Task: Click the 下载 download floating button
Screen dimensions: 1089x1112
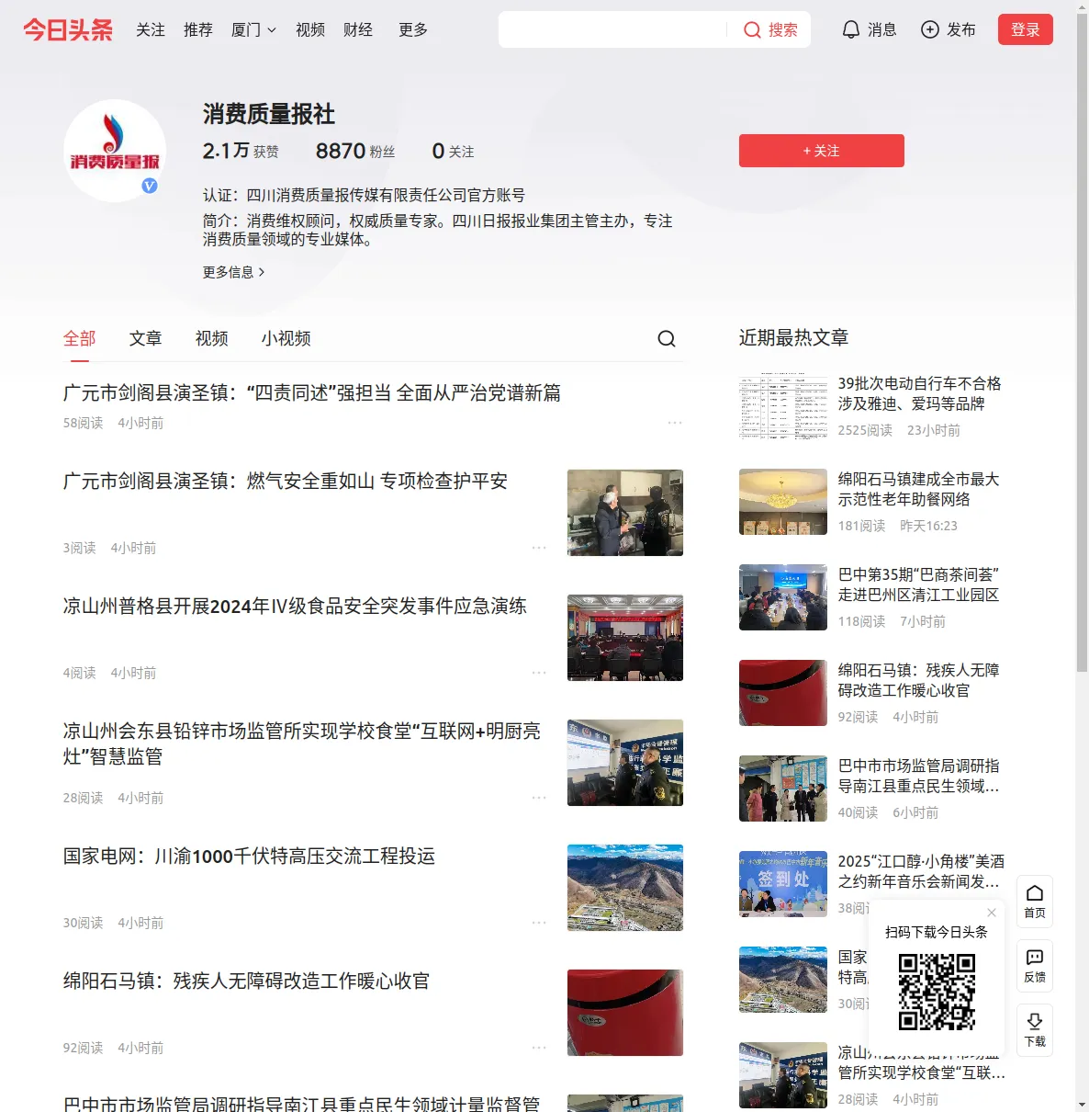Action: (1035, 1030)
